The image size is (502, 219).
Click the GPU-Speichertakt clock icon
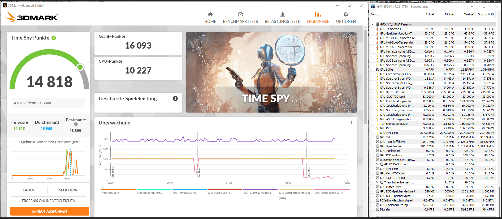tap(378, 146)
